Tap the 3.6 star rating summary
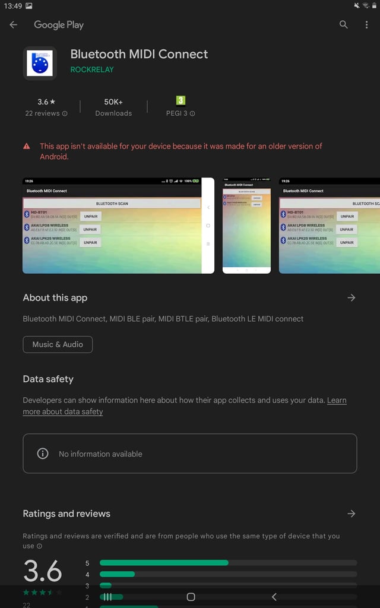 click(x=46, y=107)
